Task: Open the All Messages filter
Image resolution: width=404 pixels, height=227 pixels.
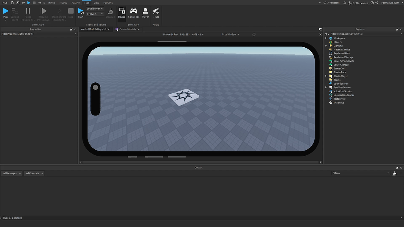Action: point(12,173)
